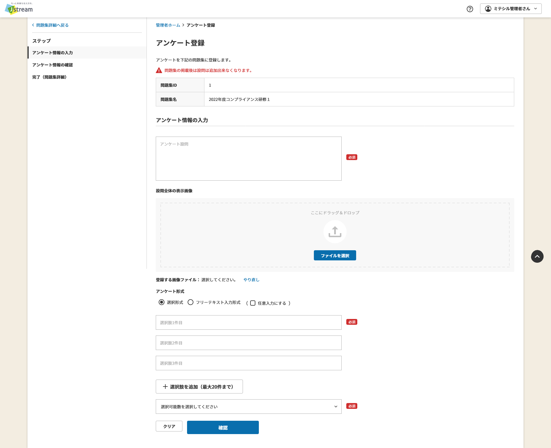This screenshot has width=551, height=448.
Task: Click the やり直し link
Action: point(251,280)
